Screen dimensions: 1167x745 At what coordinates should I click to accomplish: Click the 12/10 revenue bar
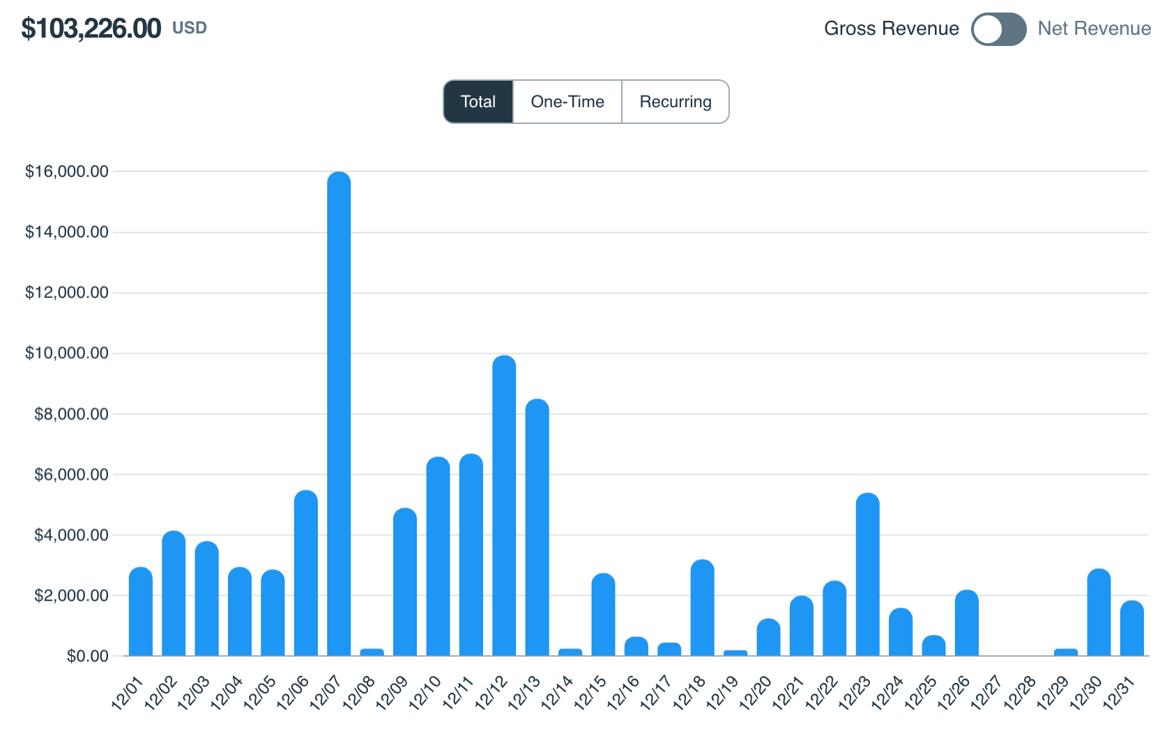[x=438, y=556]
